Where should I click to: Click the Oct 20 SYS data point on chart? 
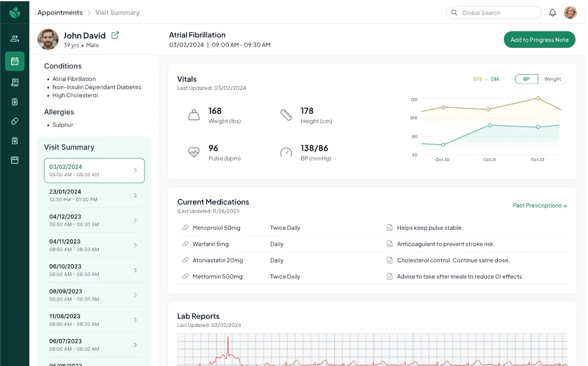pyautogui.click(x=443, y=107)
